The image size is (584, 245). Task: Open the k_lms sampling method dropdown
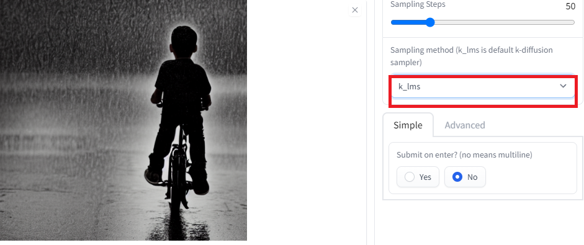(x=482, y=87)
